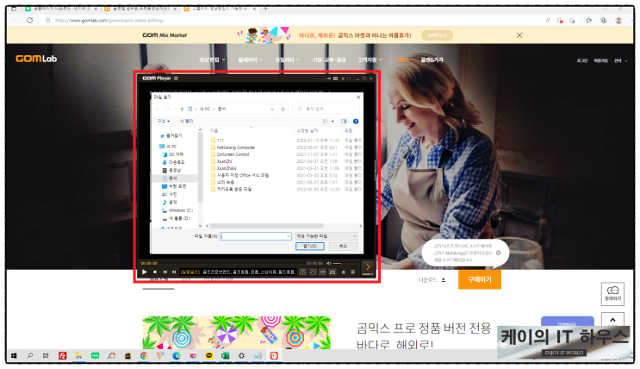The width and height of the screenshot is (640, 369).
Task: Click the 플랜&가격 menu item
Action: (432, 60)
